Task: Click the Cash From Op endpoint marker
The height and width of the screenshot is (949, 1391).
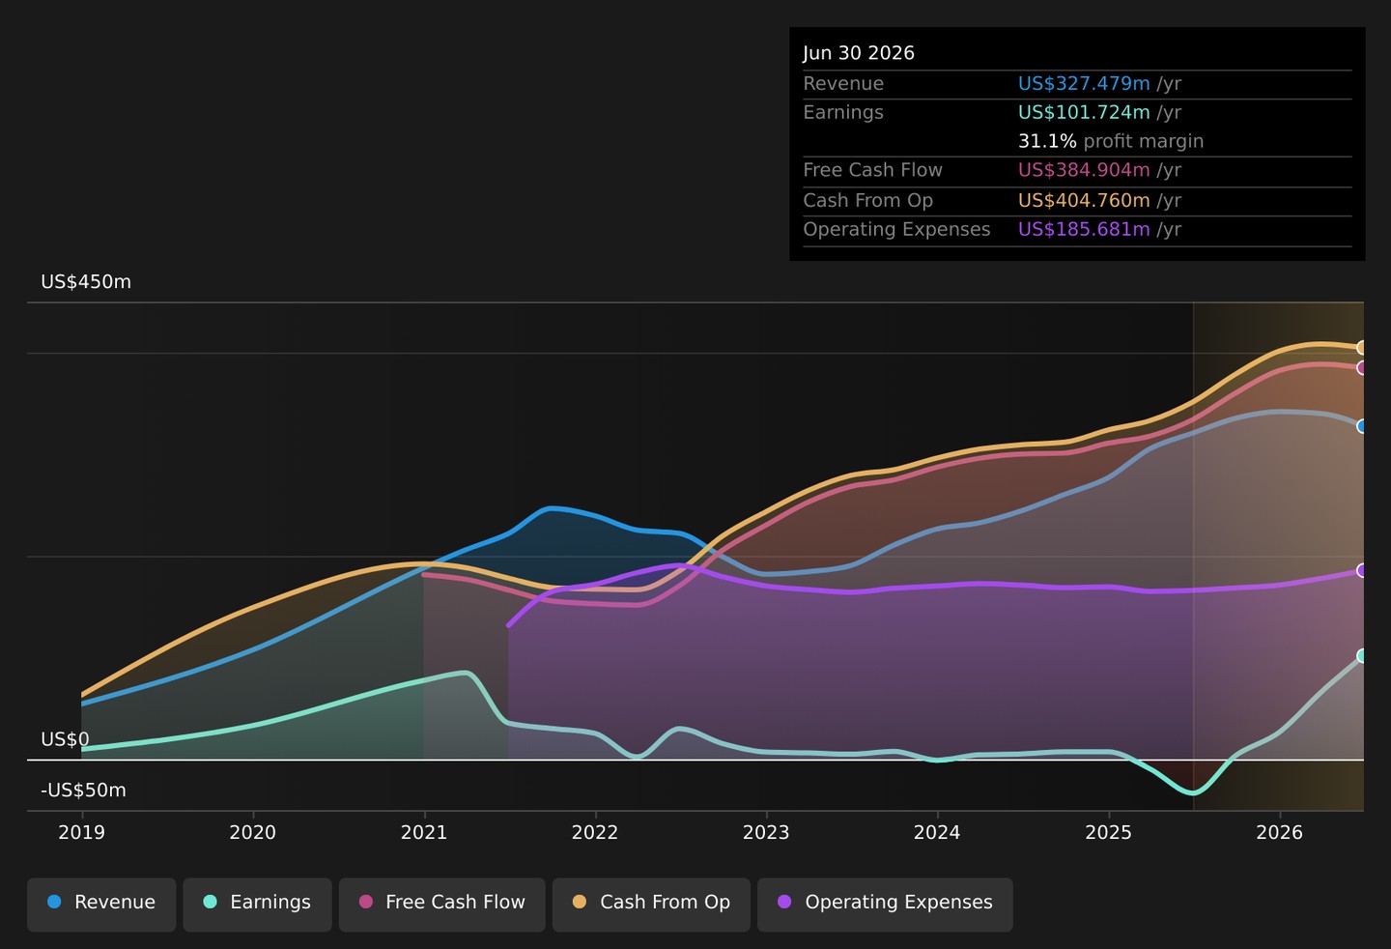Action: coord(1362,348)
